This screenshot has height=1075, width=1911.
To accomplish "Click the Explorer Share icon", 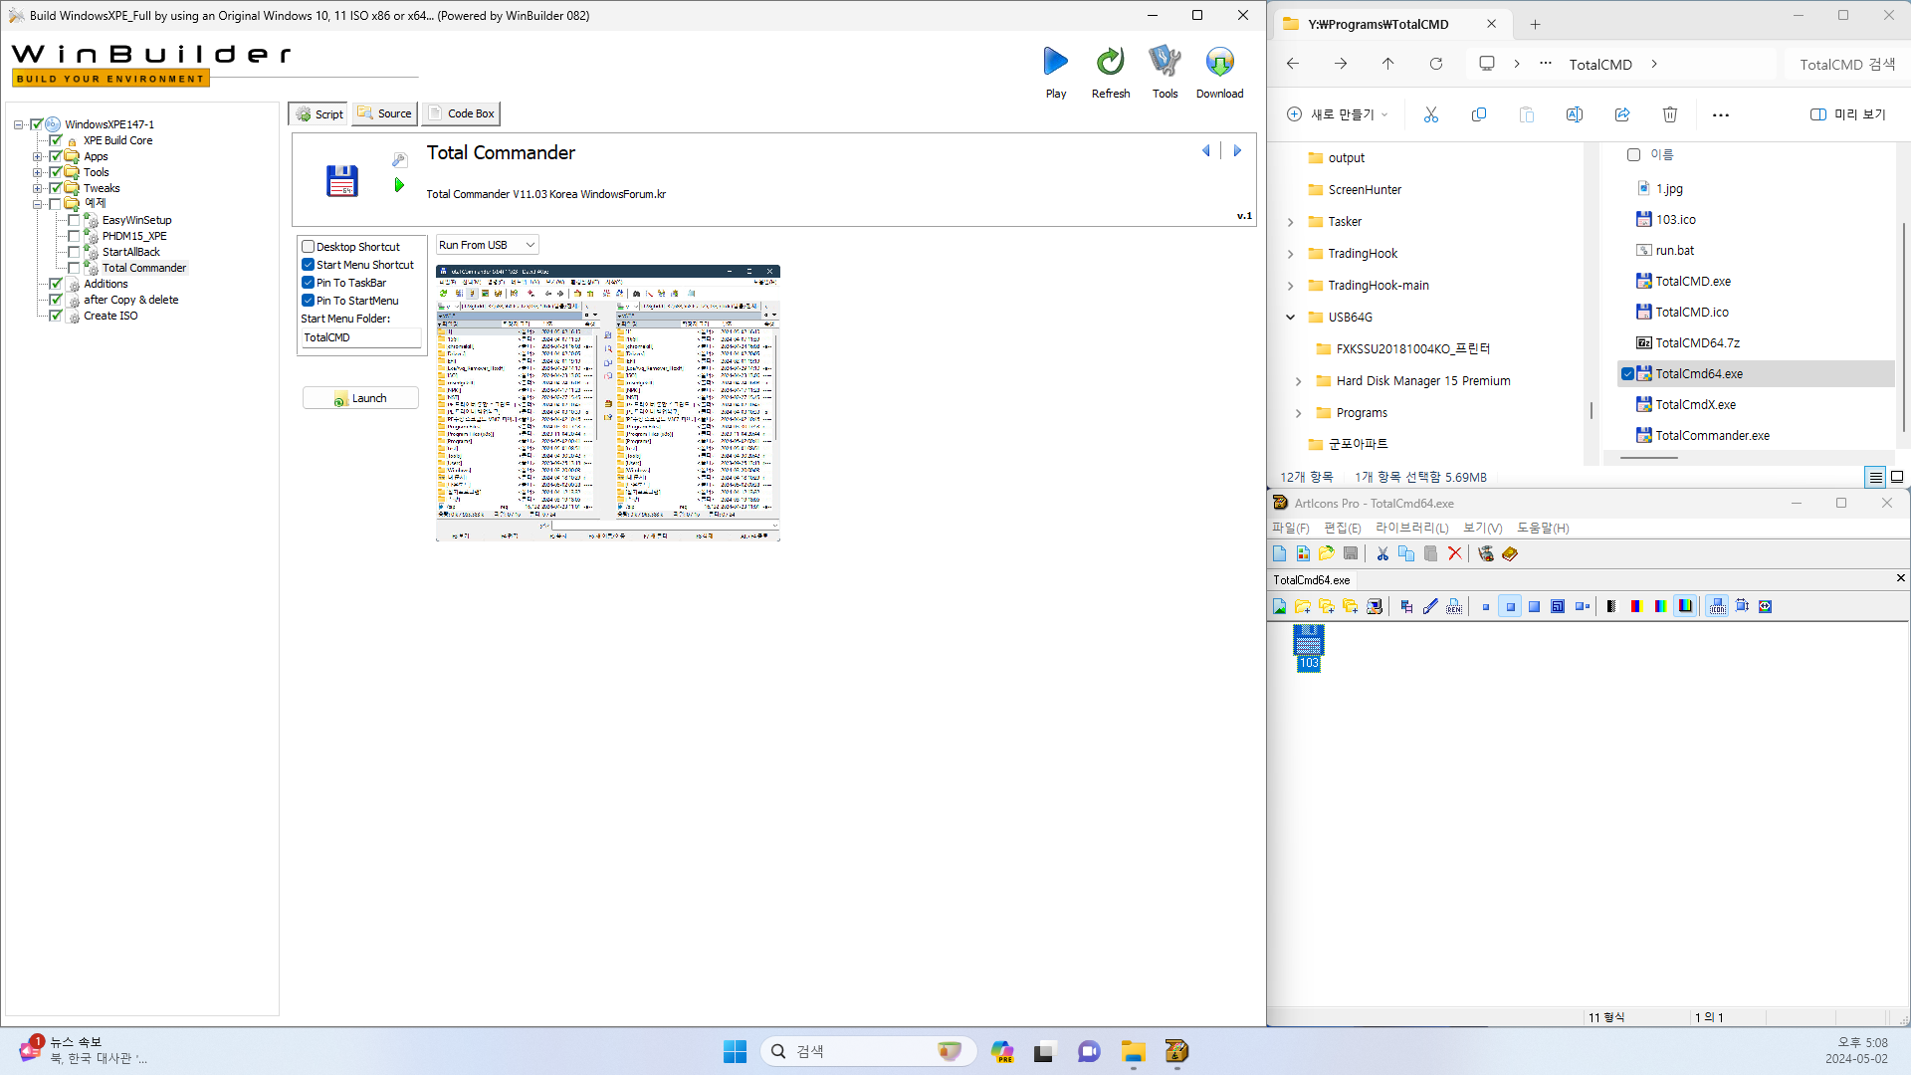I will (1622, 114).
